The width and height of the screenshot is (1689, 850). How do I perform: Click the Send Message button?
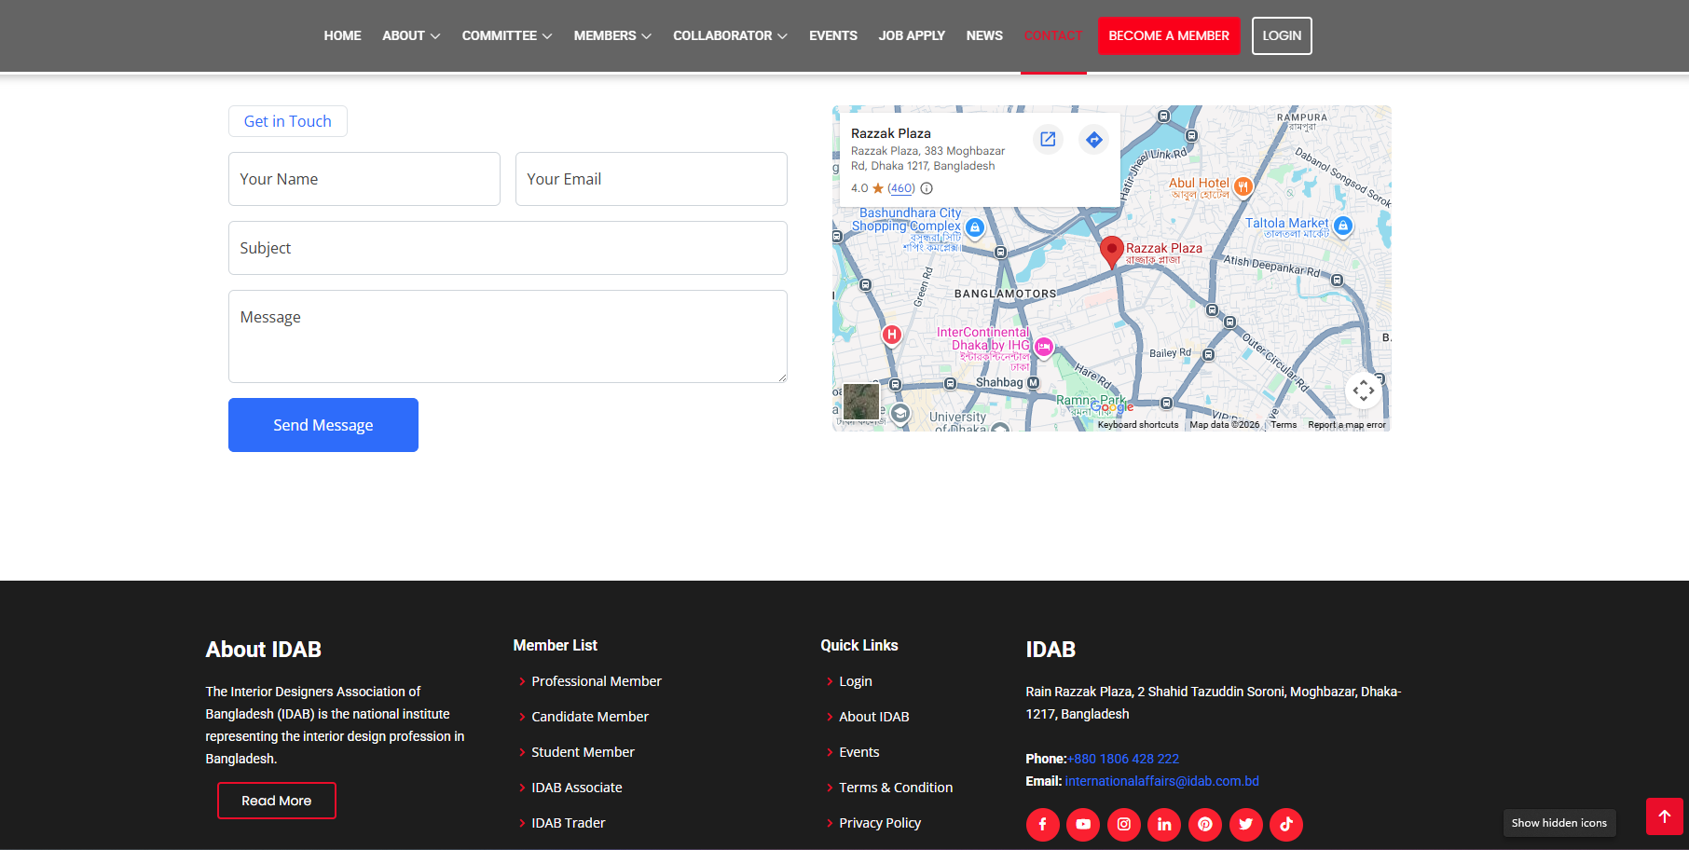(x=323, y=425)
